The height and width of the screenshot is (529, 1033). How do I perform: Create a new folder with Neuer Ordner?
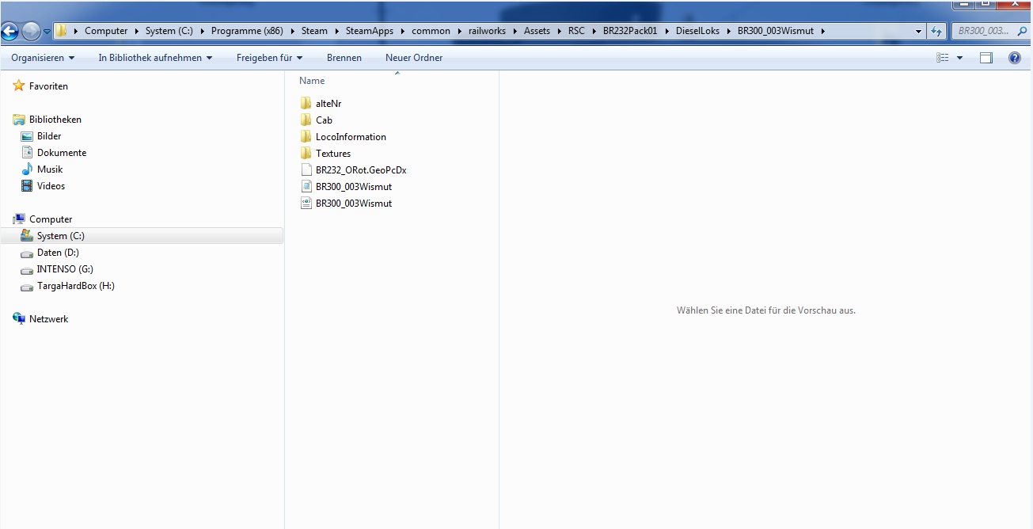[x=414, y=58]
